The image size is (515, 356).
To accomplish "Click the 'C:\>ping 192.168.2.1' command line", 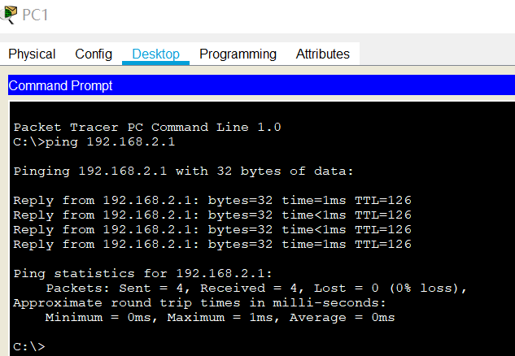I will coord(94,141).
